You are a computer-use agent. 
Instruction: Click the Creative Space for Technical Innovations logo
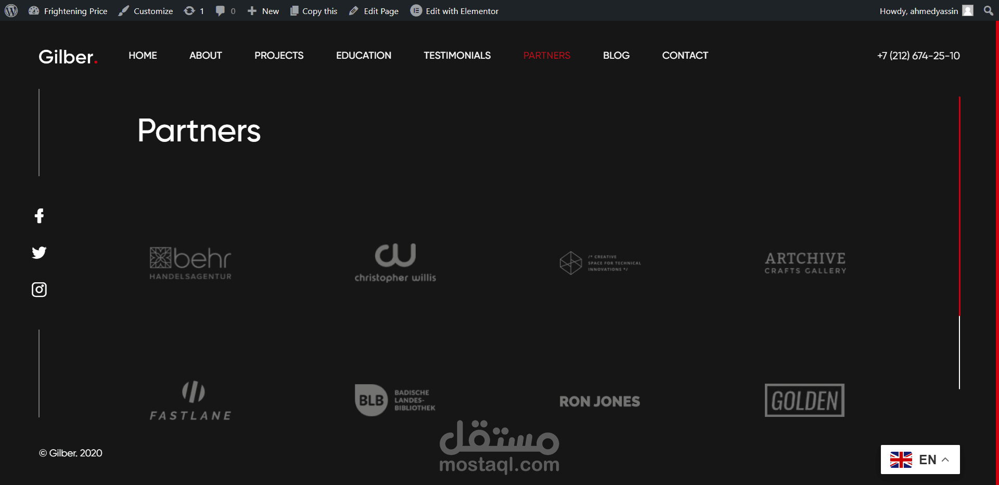coord(600,263)
